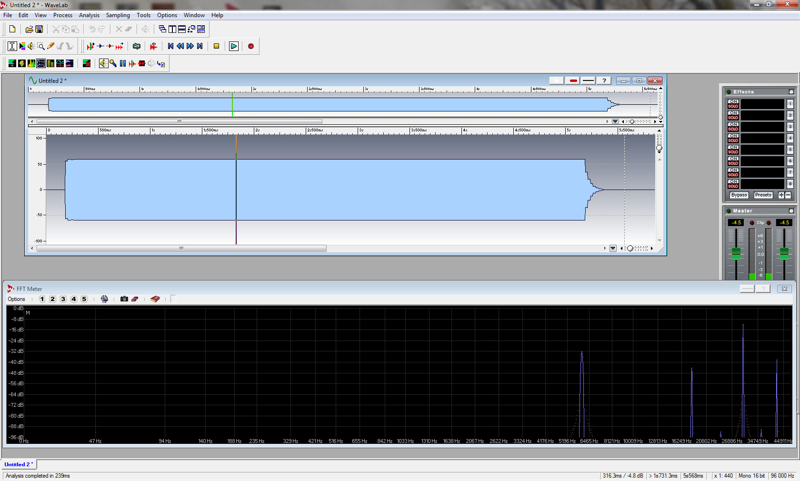Toggle ON for effect slot 5
This screenshot has height=481, width=800.
pos(733,147)
